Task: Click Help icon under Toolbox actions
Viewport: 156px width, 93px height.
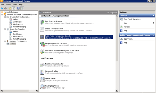Action: pyautogui.click(x=121, y=31)
